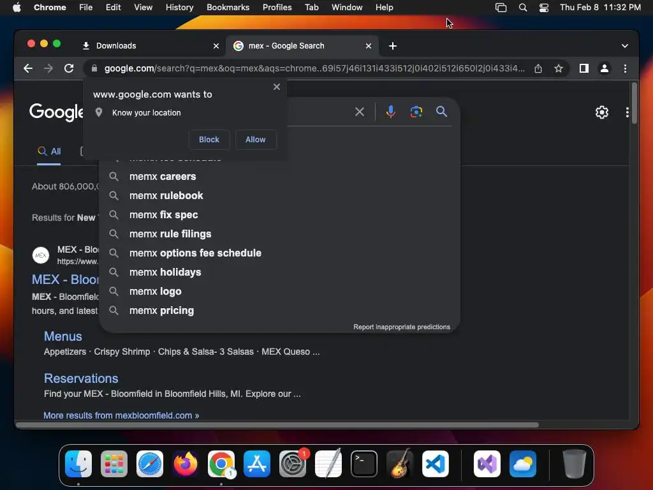Viewport: 653px width, 490px height.
Task: Search by image with Google Lens
Action: 416,112
